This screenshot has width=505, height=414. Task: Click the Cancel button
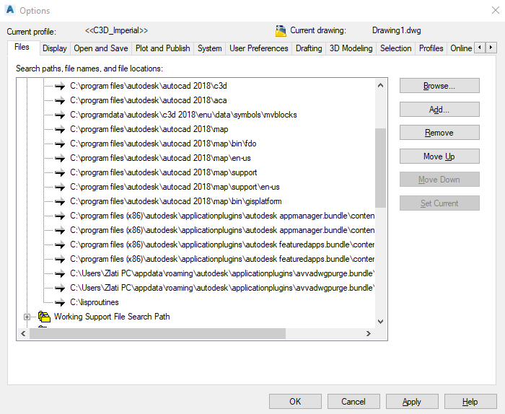point(353,402)
